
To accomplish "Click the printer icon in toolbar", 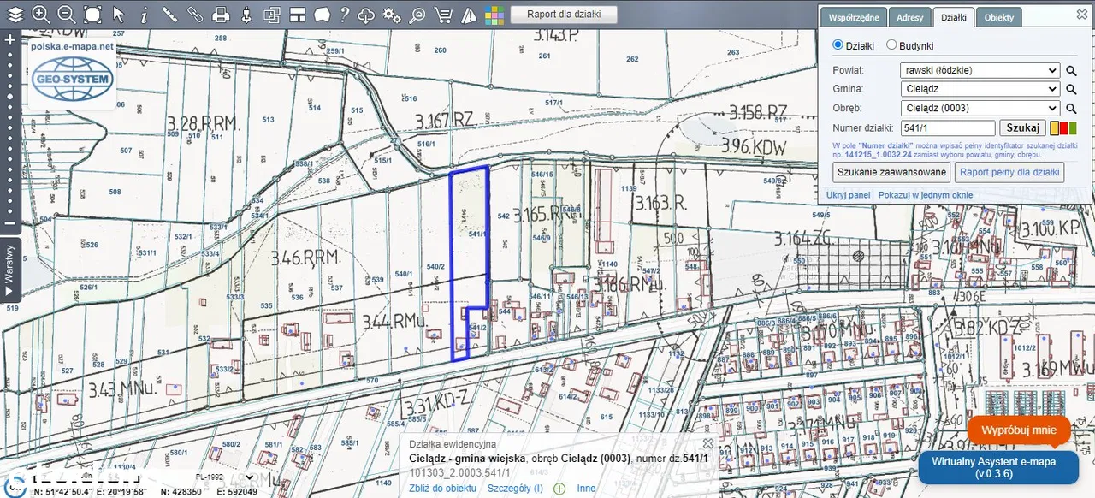I will pyautogui.click(x=221, y=15).
